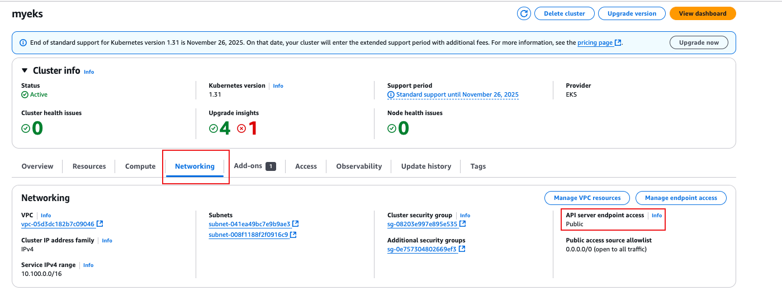Click green check icon beside upgrade insights 4
This screenshot has height=291, width=782.
click(213, 128)
